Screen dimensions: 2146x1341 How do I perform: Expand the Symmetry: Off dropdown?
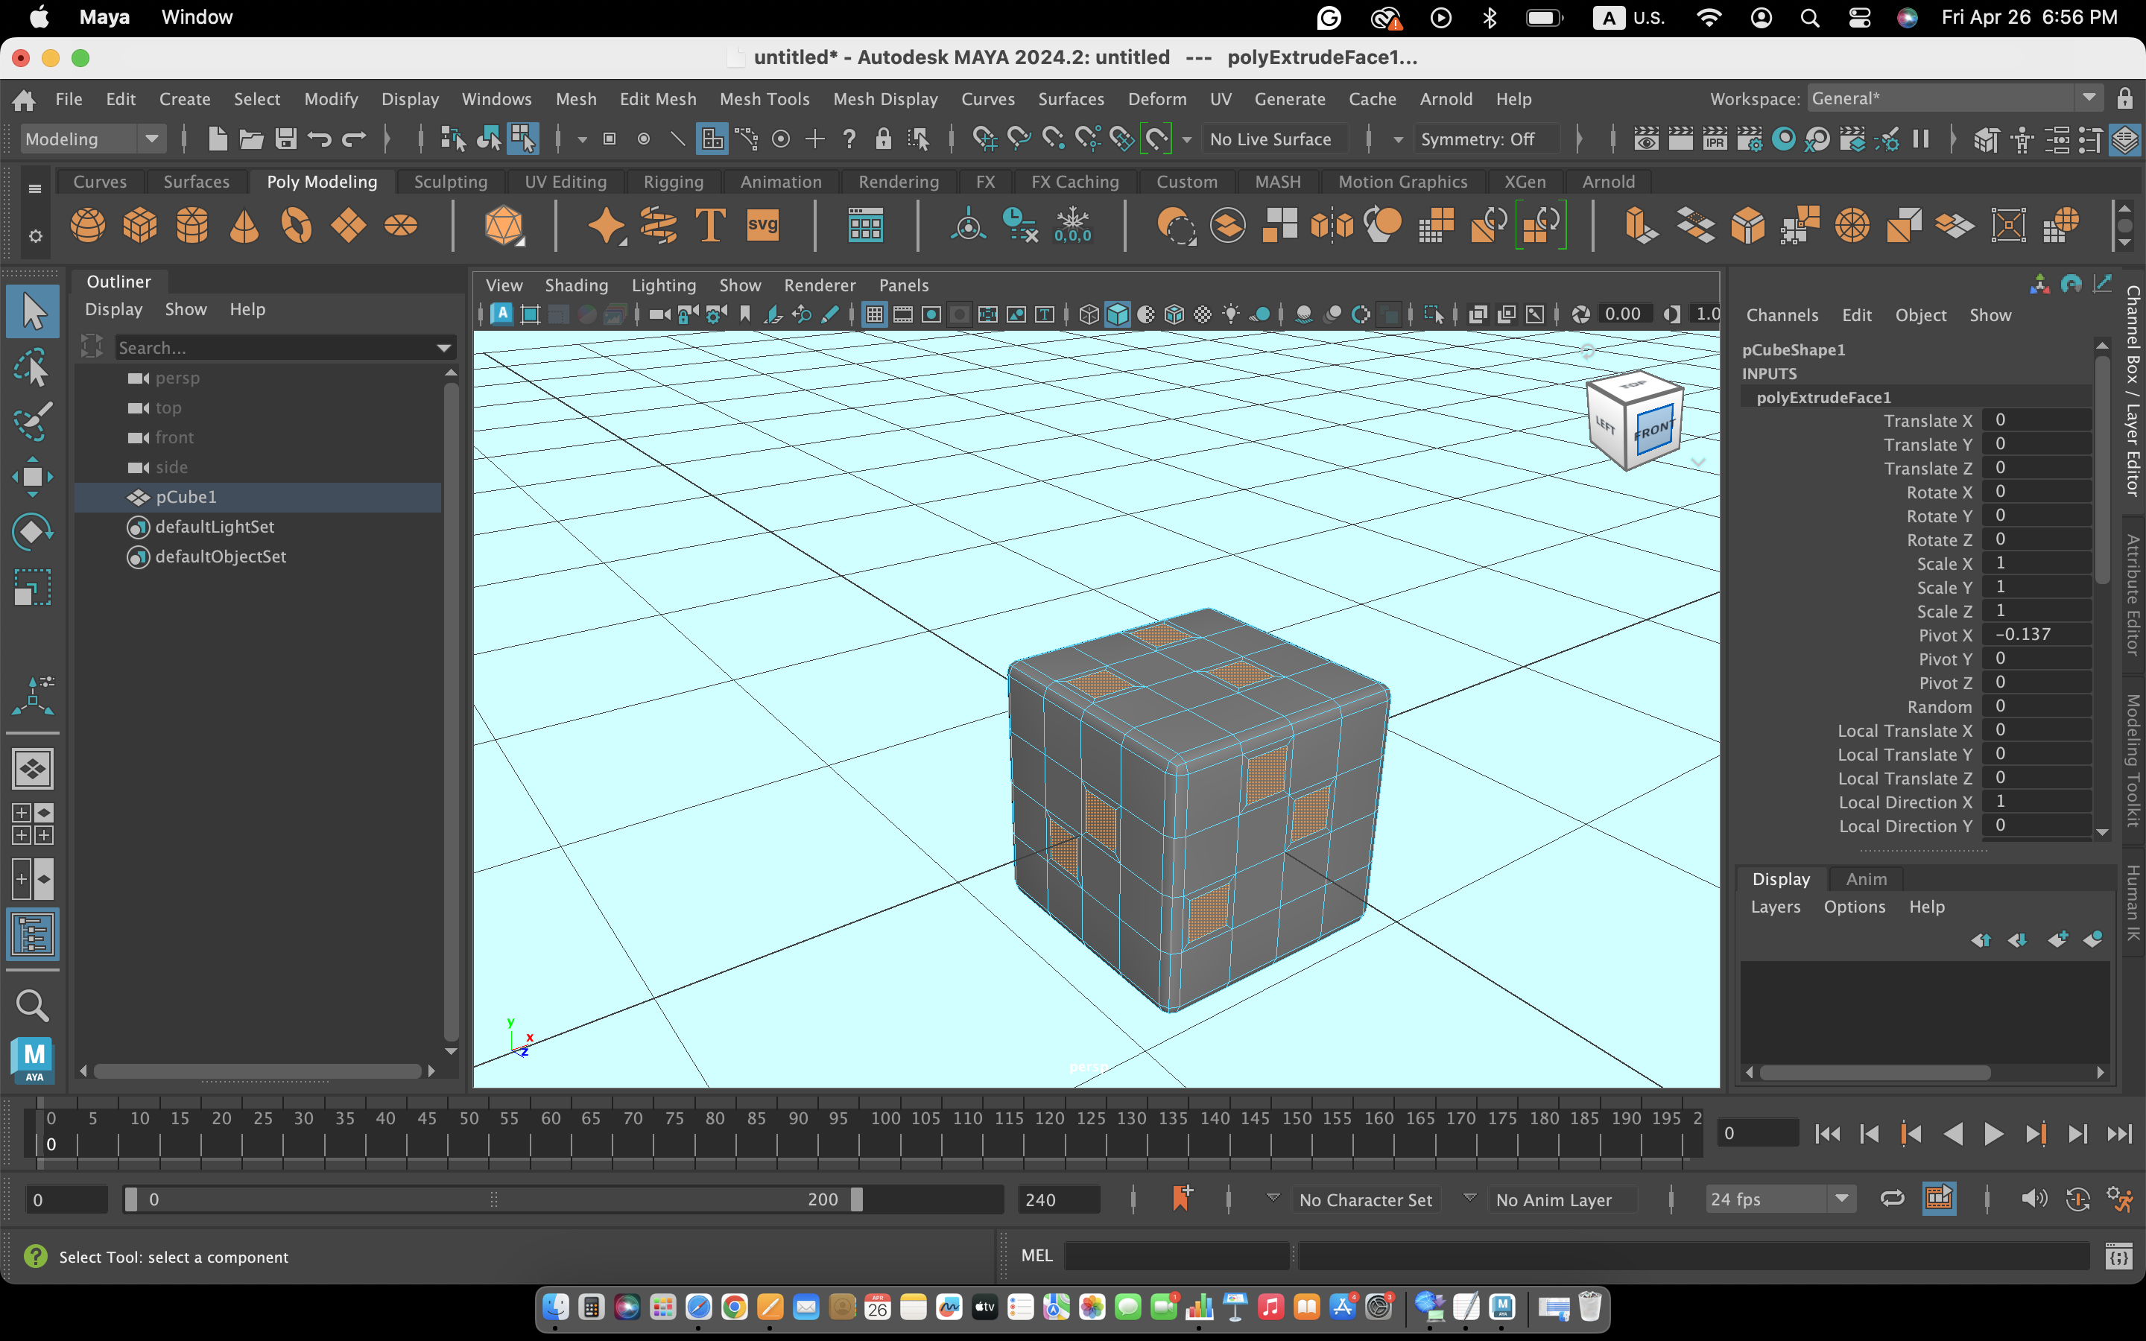click(x=1478, y=139)
